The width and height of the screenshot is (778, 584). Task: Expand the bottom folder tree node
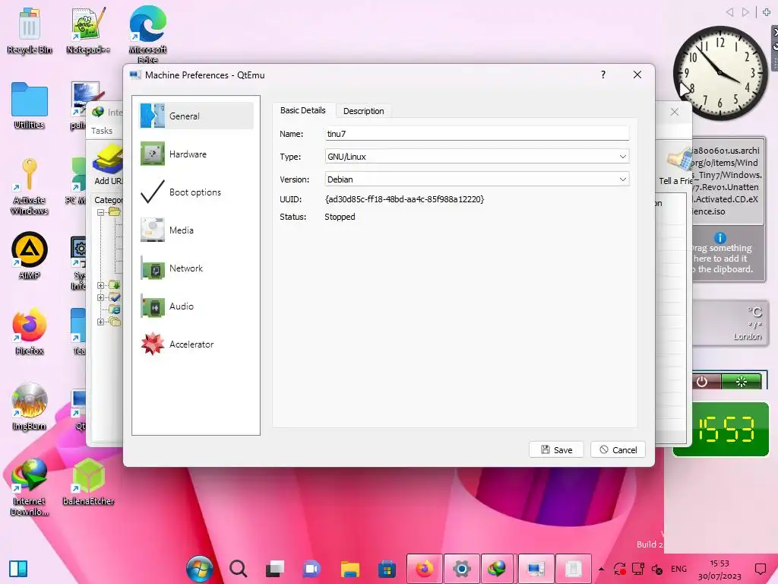(101, 322)
